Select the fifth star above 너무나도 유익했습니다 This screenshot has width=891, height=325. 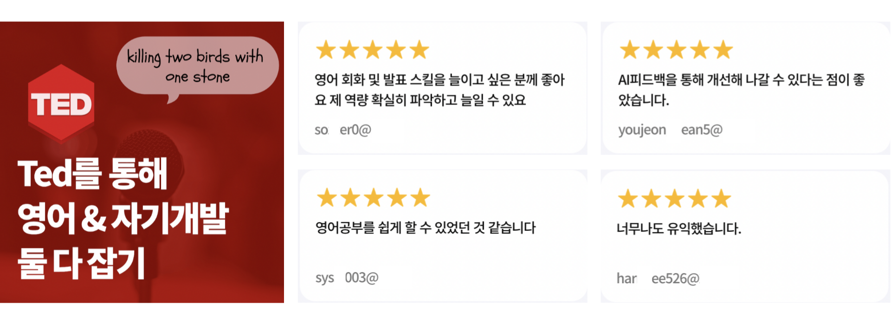[722, 199]
